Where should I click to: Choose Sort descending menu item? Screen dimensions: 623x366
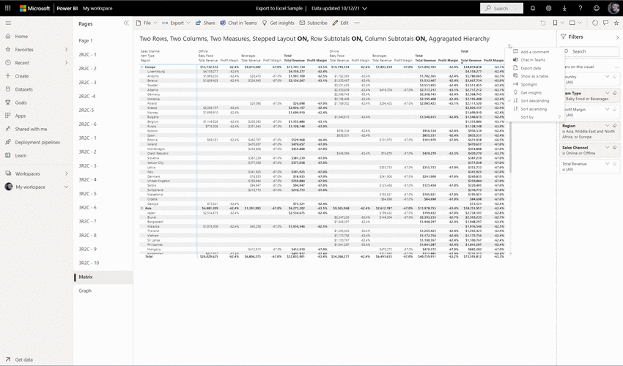coord(534,100)
